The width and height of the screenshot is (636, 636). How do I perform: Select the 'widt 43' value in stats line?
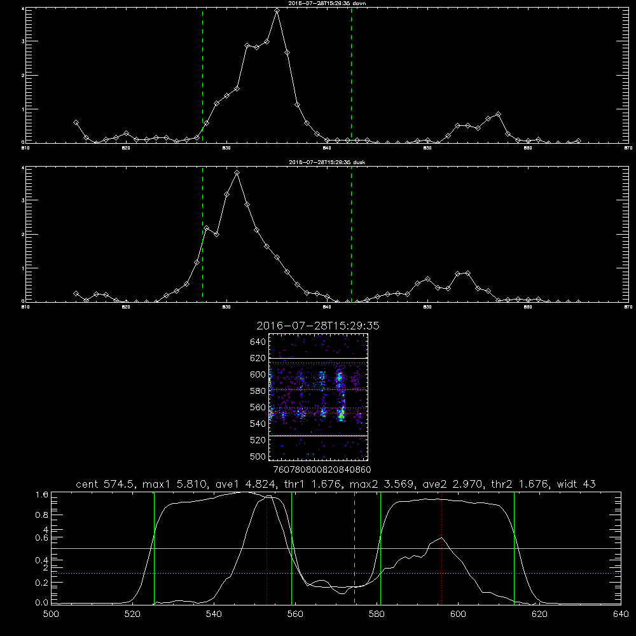576,484
